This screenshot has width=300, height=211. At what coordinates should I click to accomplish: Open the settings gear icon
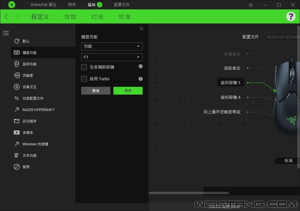pos(251,5)
